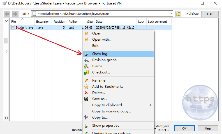The width and height of the screenshot is (222, 134).
Task: Sort by the Revision column header
Action: pyautogui.click(x=59, y=22)
